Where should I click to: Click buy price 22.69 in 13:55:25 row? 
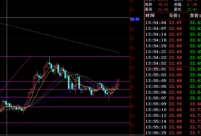tap(175, 133)
